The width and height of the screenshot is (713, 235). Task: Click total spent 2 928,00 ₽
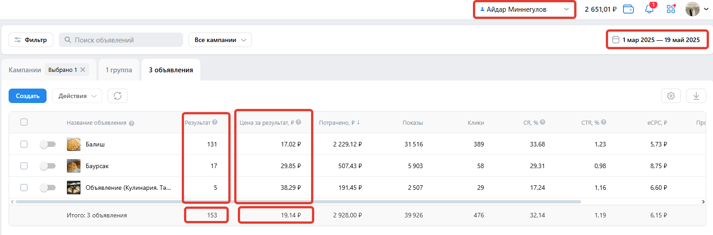pos(348,215)
